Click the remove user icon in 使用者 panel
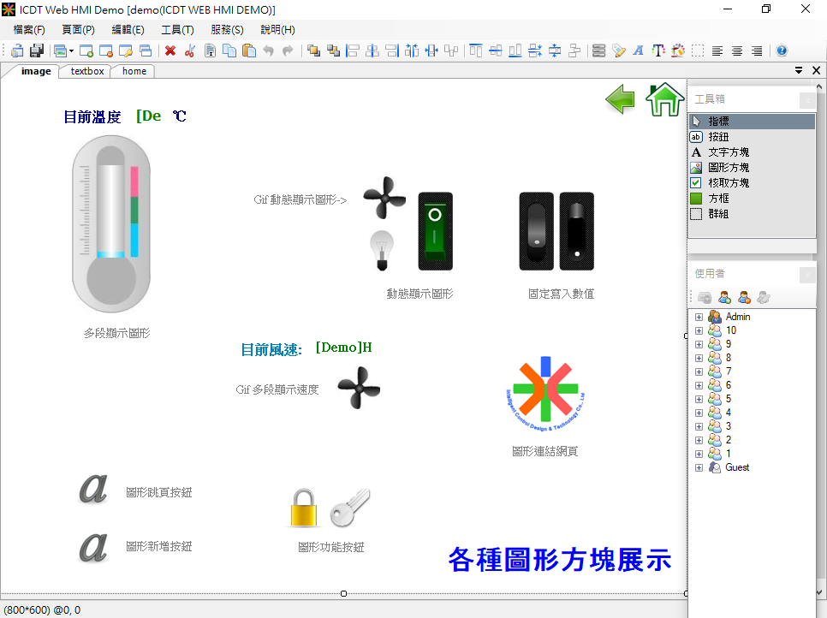The width and height of the screenshot is (827, 618). (744, 298)
